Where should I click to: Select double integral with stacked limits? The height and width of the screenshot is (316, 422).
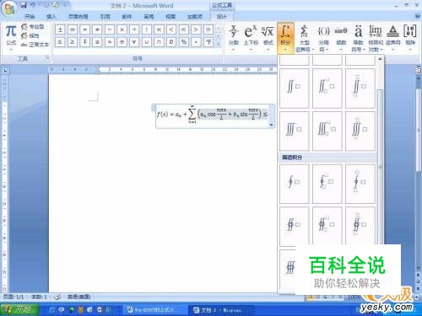pyautogui.click(x=360, y=88)
